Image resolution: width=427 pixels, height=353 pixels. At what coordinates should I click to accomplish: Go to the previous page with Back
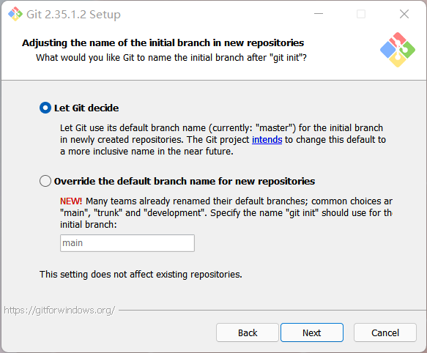[248, 332]
